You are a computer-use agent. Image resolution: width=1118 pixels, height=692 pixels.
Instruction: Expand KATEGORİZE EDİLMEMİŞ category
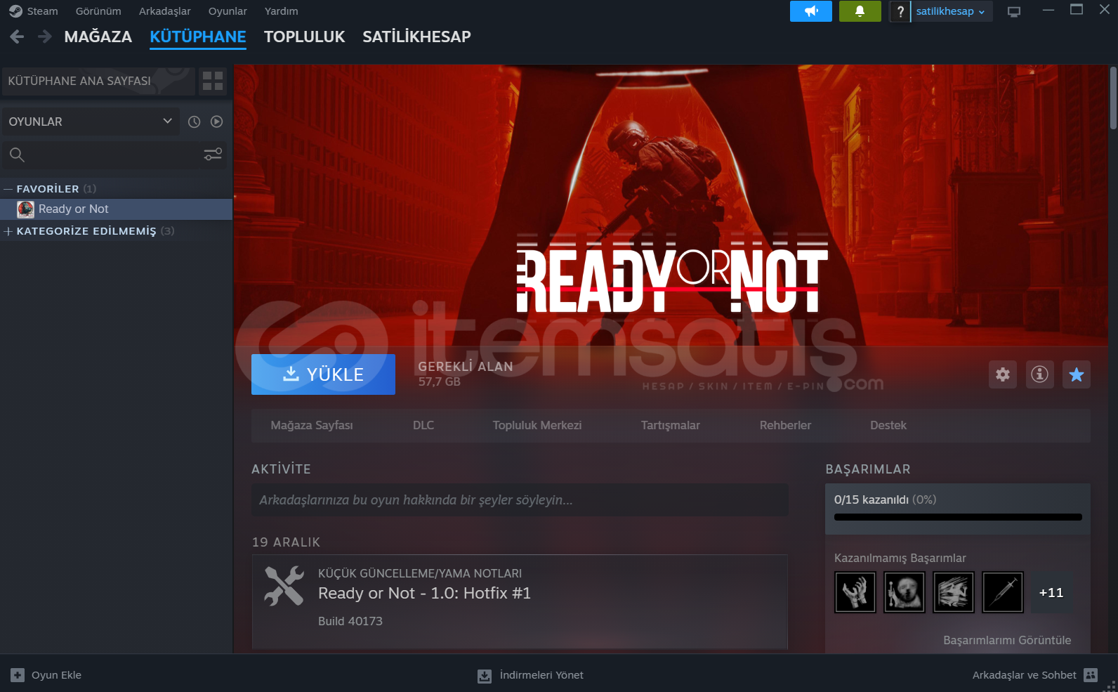8,231
